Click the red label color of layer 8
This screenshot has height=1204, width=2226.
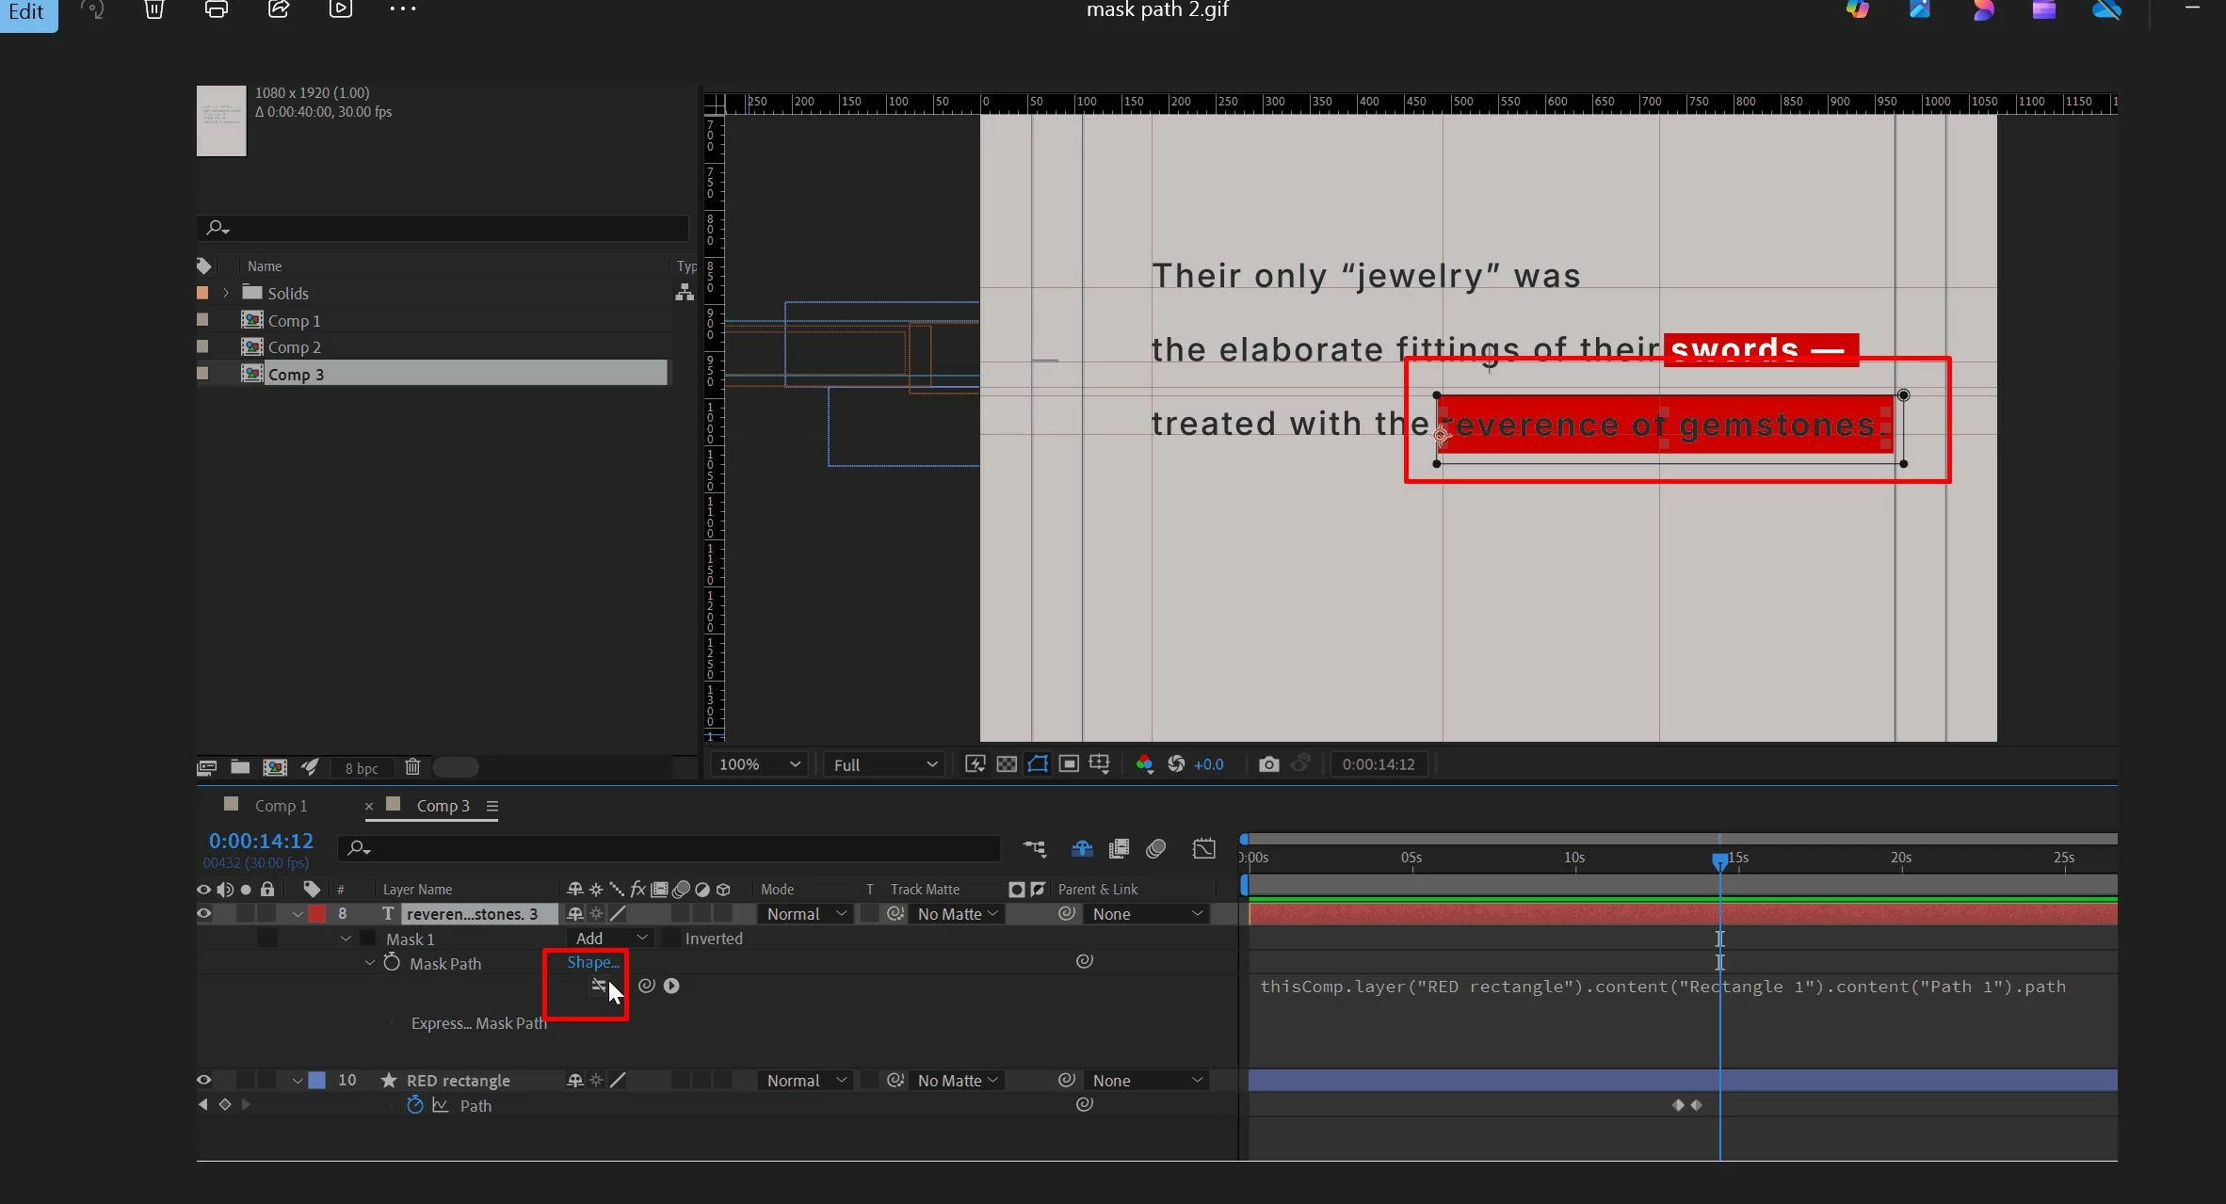point(317,913)
